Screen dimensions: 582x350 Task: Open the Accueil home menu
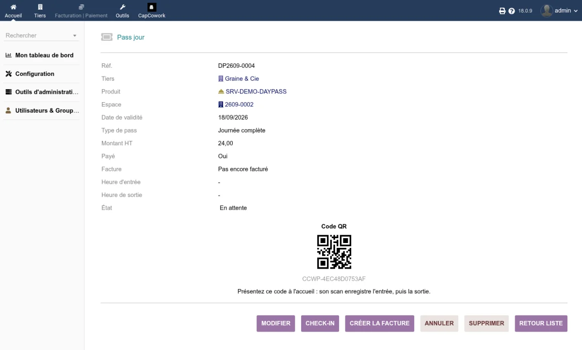13,11
